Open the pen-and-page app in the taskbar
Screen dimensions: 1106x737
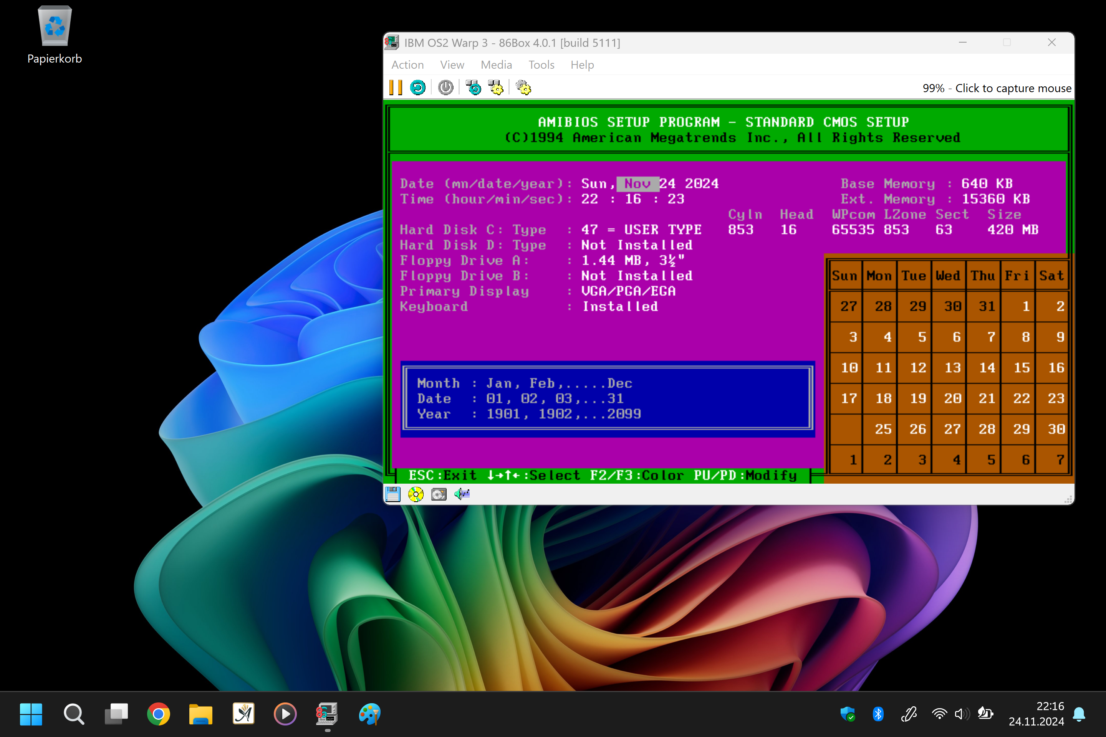point(243,714)
